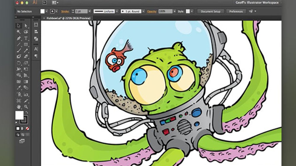This screenshot has height=166, width=296.
Task: Click the Stroke label link
Action: coord(65,11)
